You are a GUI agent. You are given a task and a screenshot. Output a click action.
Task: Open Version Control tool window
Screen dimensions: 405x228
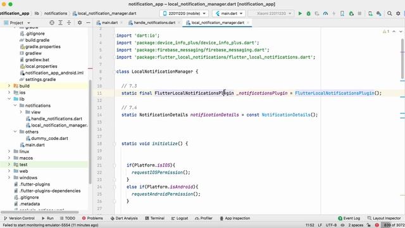click(19, 218)
